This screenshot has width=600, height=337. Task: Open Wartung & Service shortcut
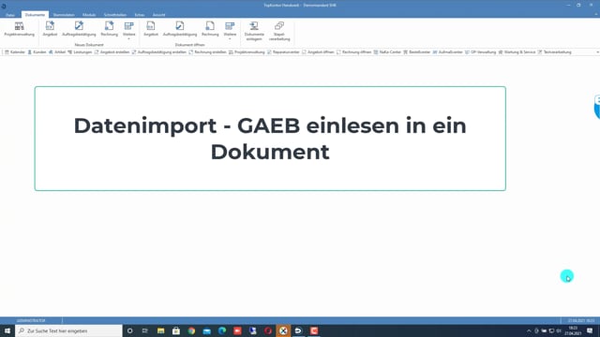(517, 52)
